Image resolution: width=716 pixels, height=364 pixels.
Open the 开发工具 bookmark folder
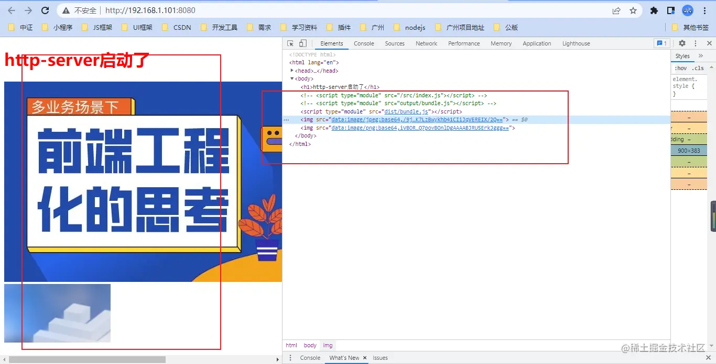point(220,27)
